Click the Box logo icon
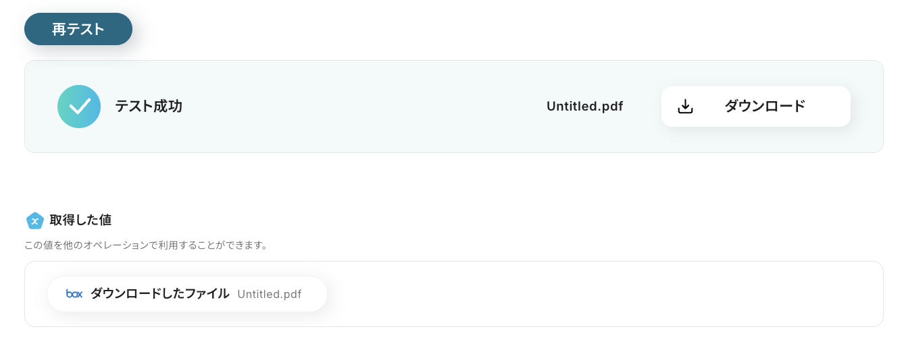This screenshot has width=904, height=356. [74, 294]
